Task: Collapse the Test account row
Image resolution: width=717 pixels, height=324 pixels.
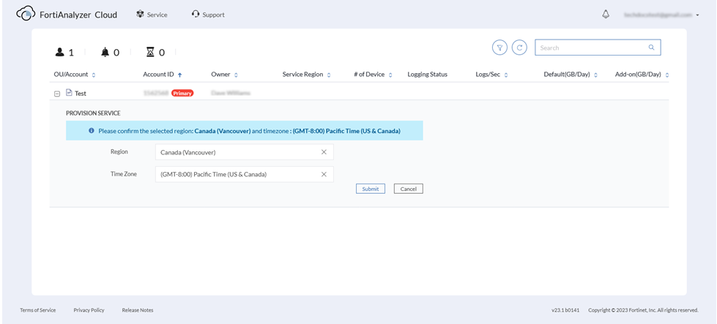Action: 57,94
